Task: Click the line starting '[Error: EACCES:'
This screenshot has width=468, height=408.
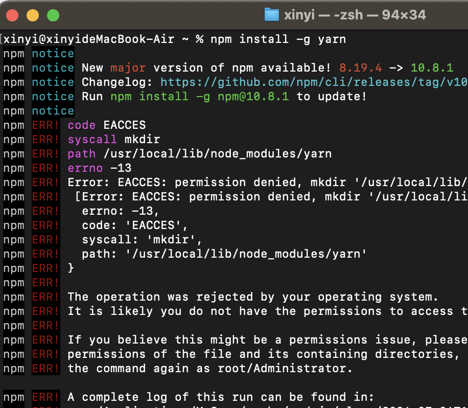Action: coord(271,197)
